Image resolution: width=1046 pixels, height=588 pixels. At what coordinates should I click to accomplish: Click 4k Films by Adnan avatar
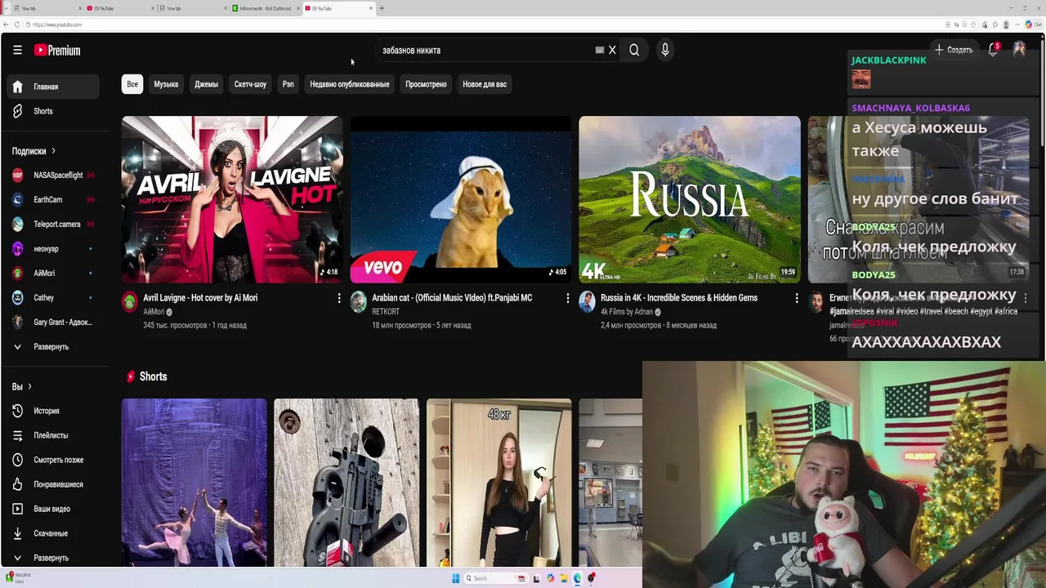(x=588, y=302)
